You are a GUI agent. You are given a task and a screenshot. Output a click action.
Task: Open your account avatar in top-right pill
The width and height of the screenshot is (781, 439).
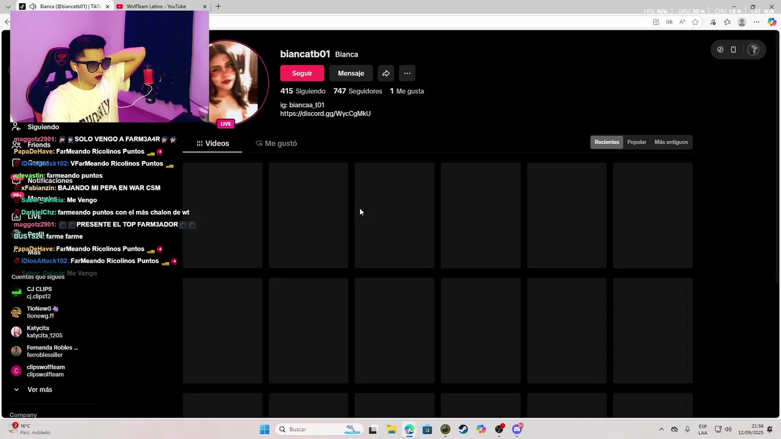point(754,50)
